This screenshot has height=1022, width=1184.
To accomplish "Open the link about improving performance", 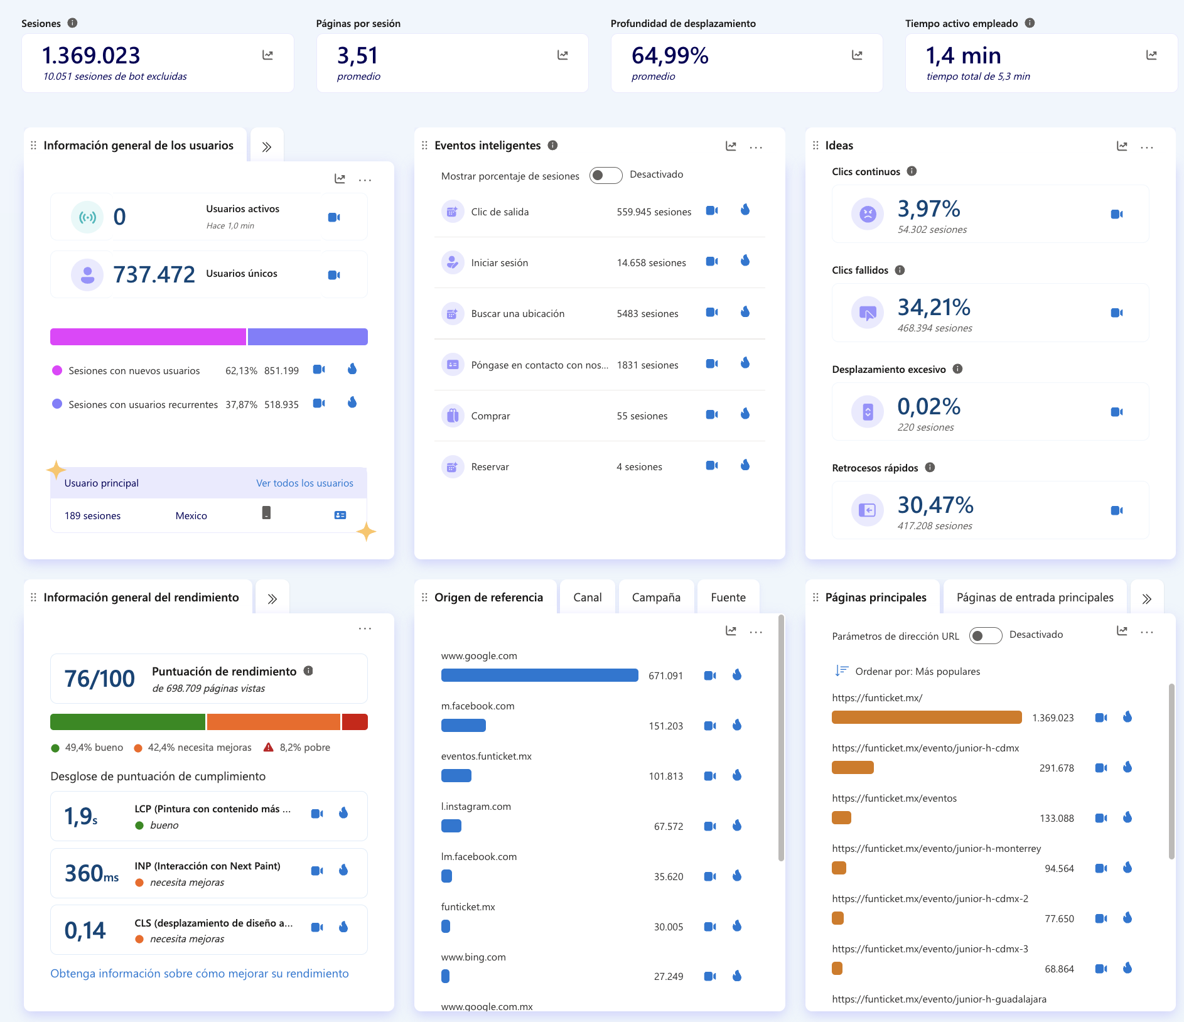I will (199, 973).
